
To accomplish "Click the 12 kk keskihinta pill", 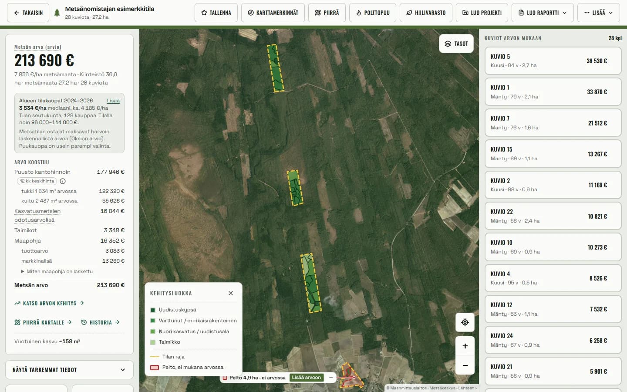I will point(37,181).
